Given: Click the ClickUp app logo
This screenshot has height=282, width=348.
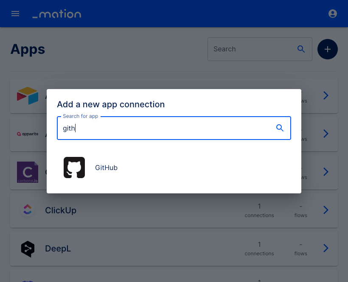Looking at the screenshot, I should [28, 209].
